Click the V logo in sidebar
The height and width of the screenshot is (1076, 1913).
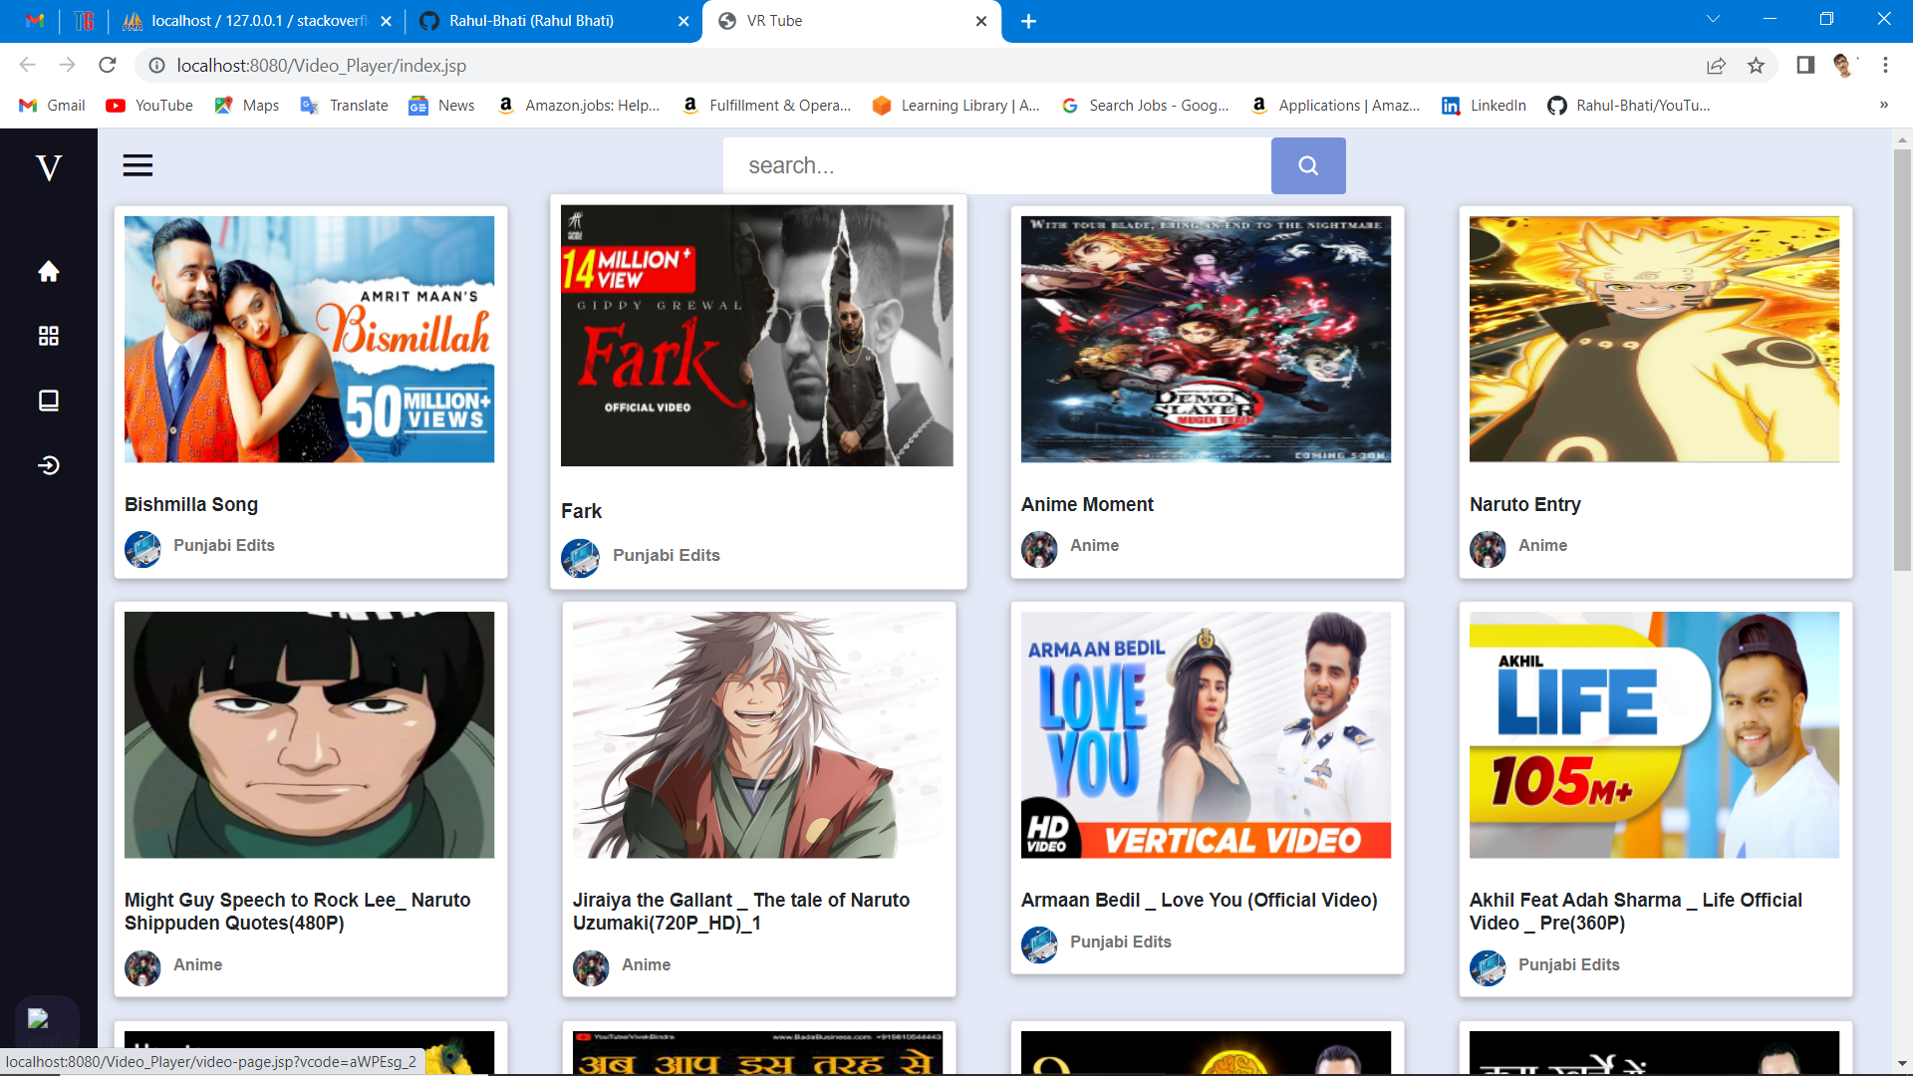click(48, 167)
